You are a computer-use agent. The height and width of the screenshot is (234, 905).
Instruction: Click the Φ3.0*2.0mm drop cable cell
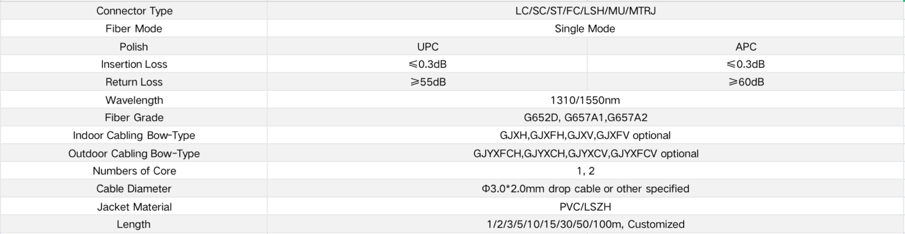(x=586, y=189)
